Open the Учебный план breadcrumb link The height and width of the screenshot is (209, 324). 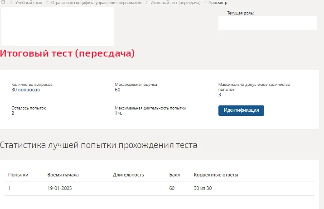pos(29,3)
